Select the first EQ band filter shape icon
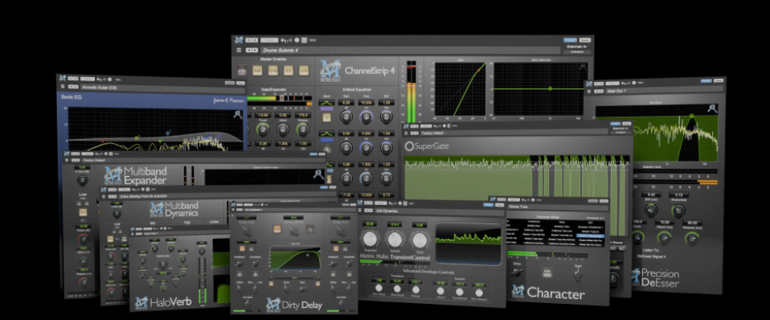Image resolution: width=770 pixels, height=320 pixels. tap(326, 103)
